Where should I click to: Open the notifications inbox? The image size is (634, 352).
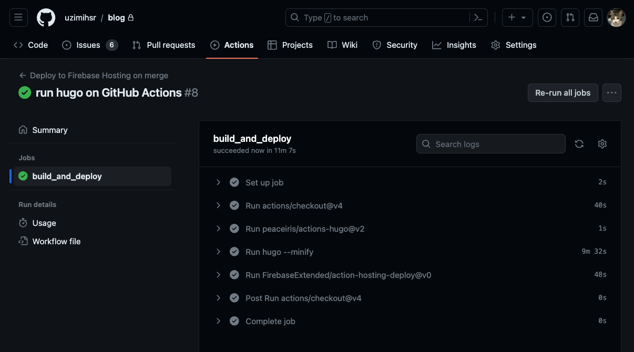[594, 17]
